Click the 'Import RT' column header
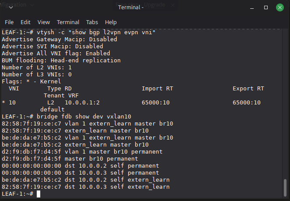This screenshot has width=290, height=201. [157, 89]
